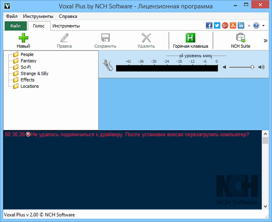This screenshot has height=222, width=272.
Task: Click the microphone icon beside level meter
Action: (107, 65)
